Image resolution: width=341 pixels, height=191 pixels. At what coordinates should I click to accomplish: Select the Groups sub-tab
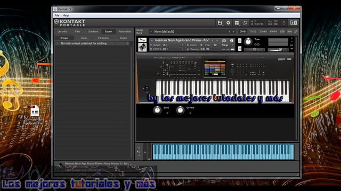click(x=64, y=38)
